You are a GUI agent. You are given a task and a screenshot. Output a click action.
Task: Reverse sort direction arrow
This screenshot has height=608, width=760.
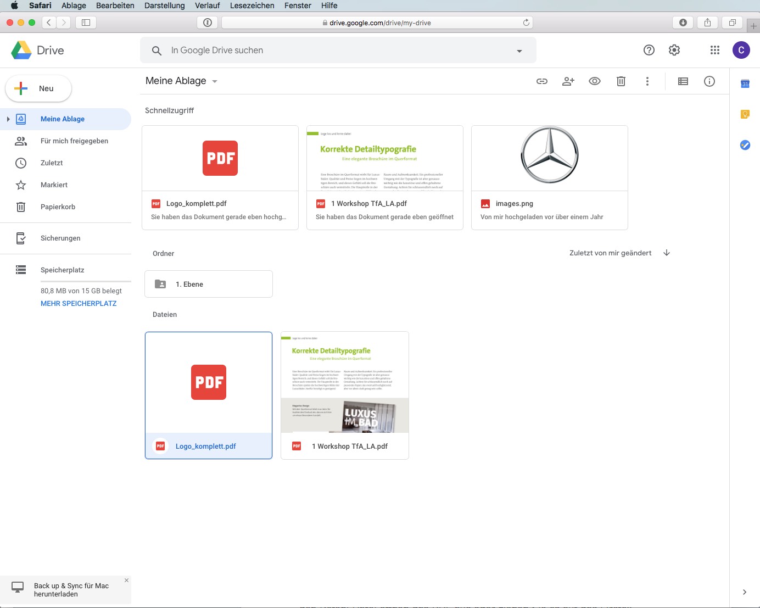click(667, 253)
